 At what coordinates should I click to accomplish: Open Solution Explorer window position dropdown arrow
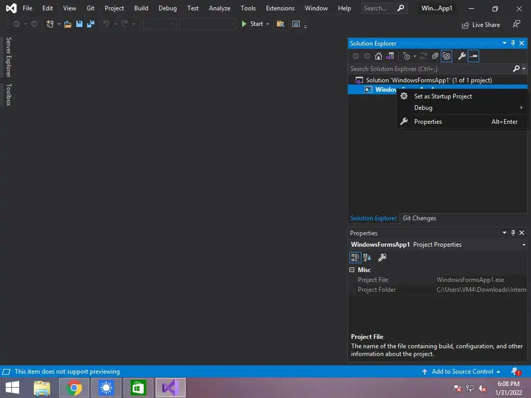(x=504, y=43)
